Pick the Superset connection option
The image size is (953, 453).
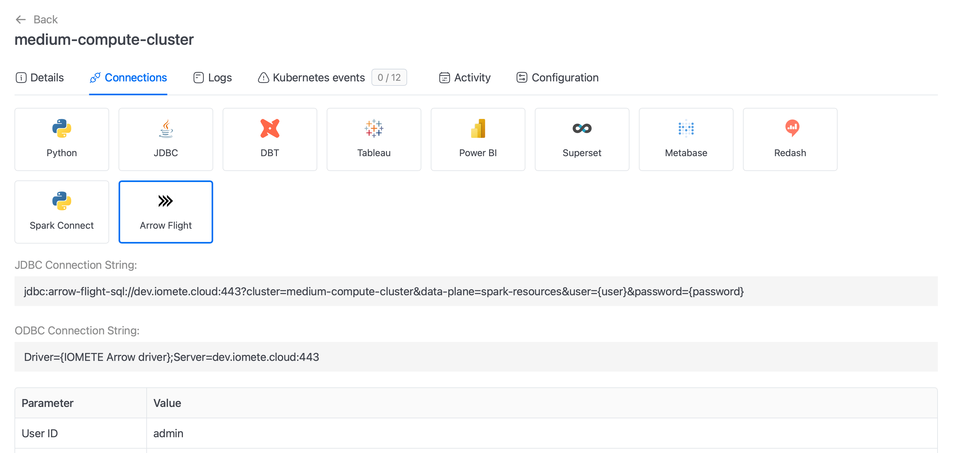(x=582, y=139)
